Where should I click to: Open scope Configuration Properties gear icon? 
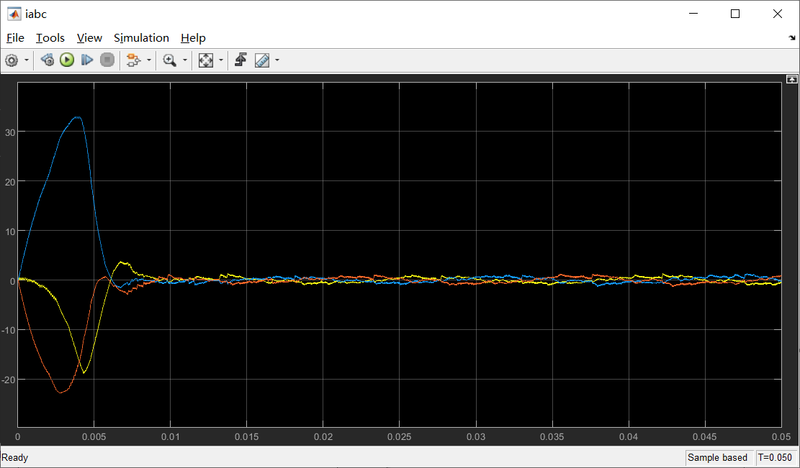[x=12, y=60]
